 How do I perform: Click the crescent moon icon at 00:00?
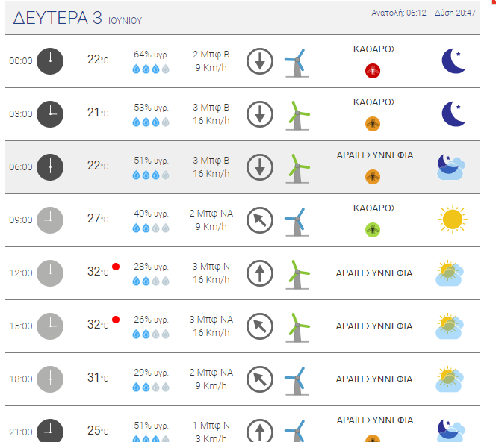(x=453, y=60)
